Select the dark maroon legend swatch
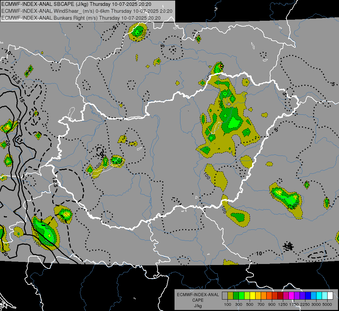 (x=280, y=296)
